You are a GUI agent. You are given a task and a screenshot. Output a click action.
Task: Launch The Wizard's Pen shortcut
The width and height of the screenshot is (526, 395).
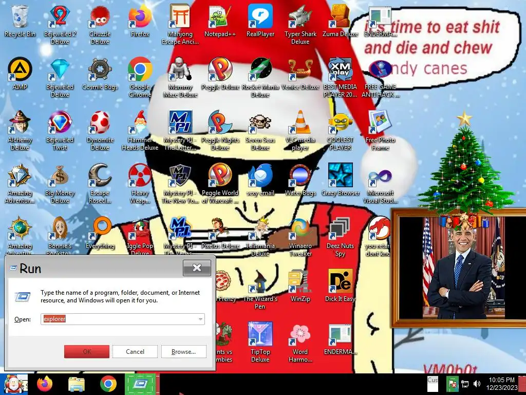click(260, 290)
